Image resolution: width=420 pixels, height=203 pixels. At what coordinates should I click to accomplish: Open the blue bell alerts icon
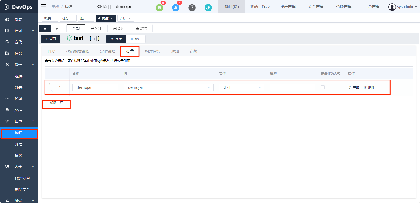[176, 8]
